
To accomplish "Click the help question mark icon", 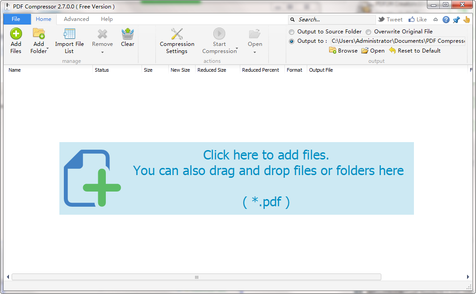I will tap(446, 19).
